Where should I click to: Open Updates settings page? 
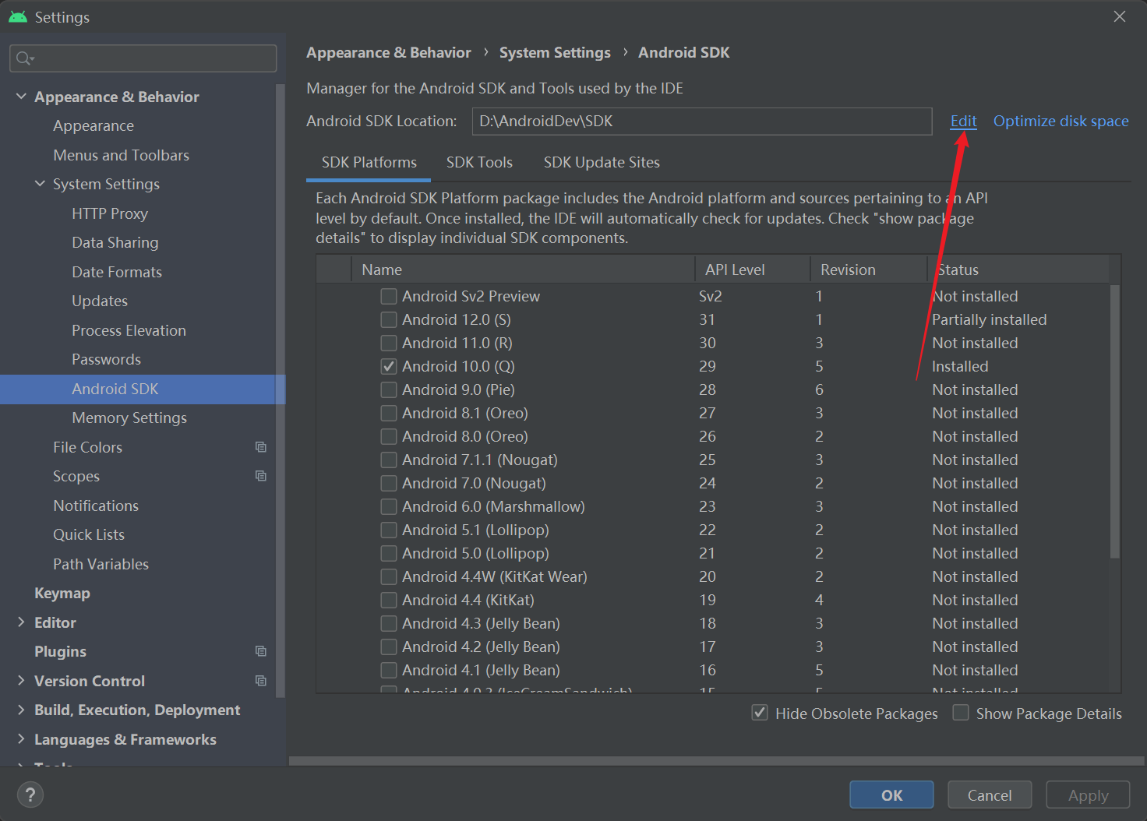point(100,301)
